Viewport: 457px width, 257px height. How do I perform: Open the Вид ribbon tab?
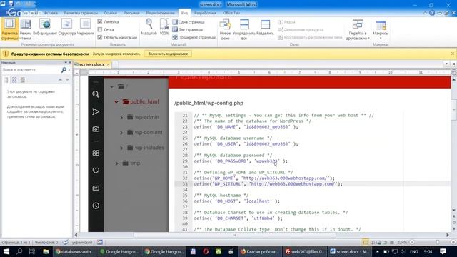184,13
